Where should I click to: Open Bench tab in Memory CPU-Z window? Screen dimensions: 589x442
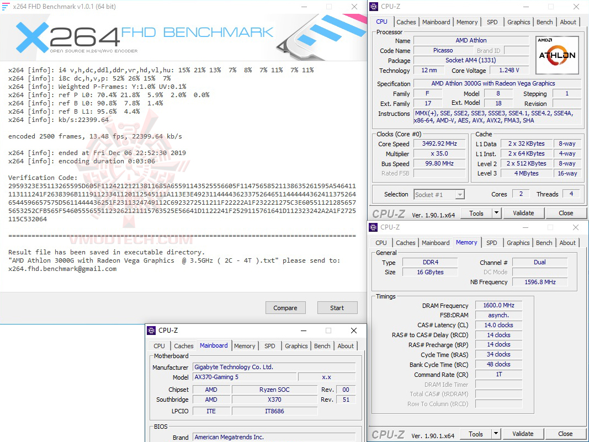coord(544,243)
